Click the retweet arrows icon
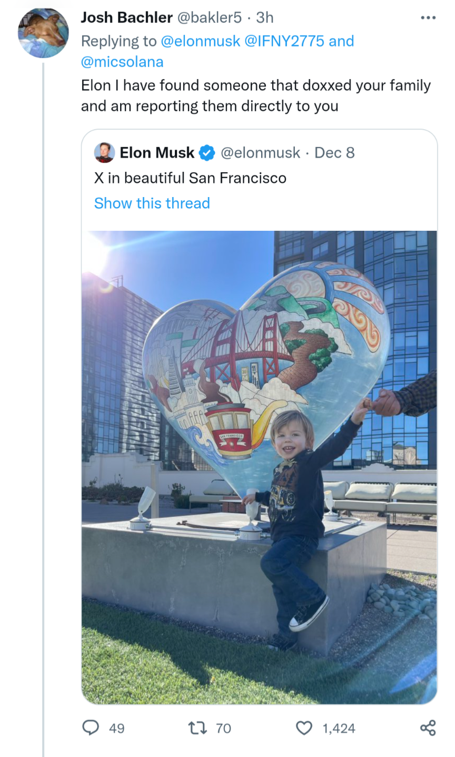Viewport: 455px width, 757px height. (197, 727)
